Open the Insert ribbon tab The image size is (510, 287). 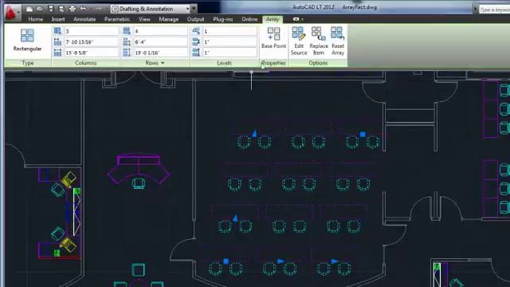click(x=58, y=19)
